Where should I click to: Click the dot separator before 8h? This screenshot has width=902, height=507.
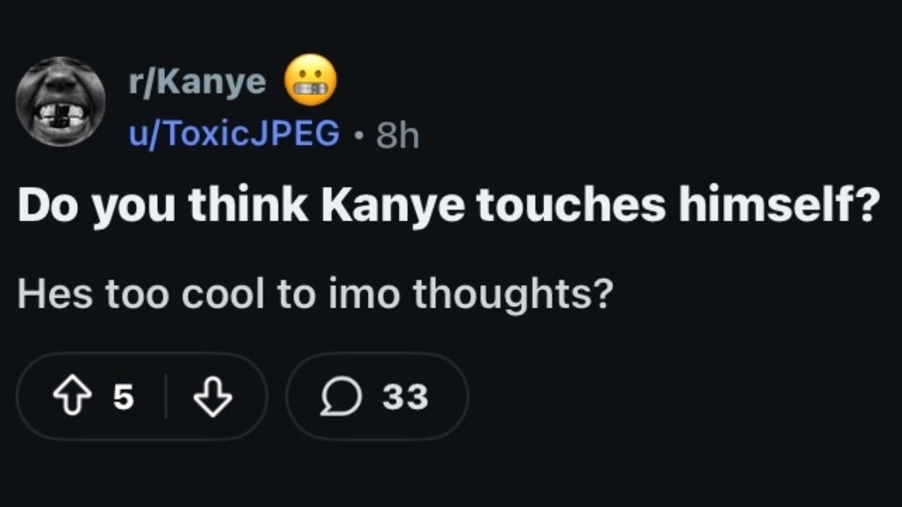[358, 134]
